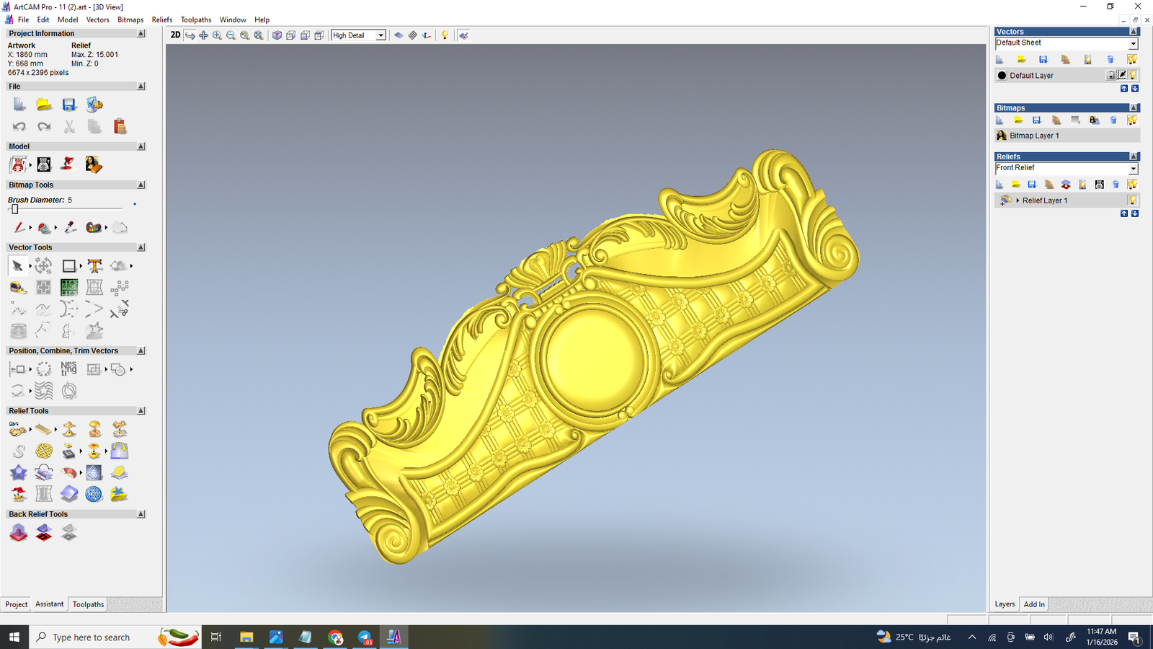1153x649 pixels.
Task: Select the bitmap Flood Fill bucket tool
Action: click(x=45, y=228)
